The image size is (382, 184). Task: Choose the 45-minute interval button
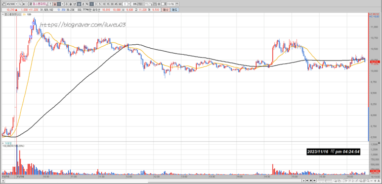click(116, 4)
